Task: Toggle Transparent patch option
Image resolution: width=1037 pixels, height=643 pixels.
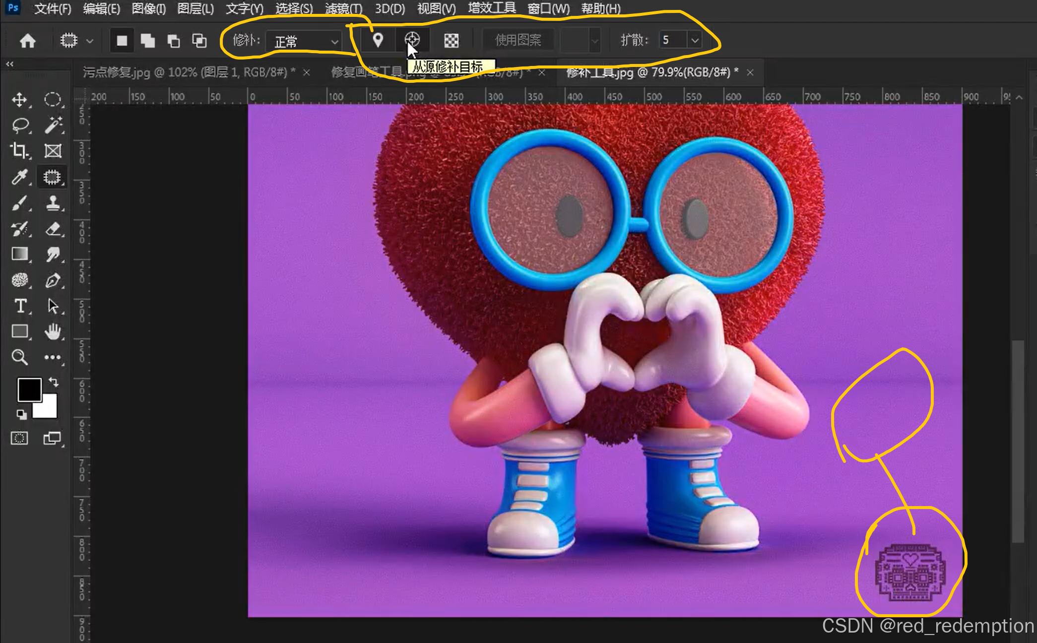Action: (x=451, y=40)
